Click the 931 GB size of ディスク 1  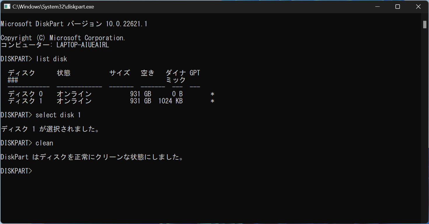(141, 101)
